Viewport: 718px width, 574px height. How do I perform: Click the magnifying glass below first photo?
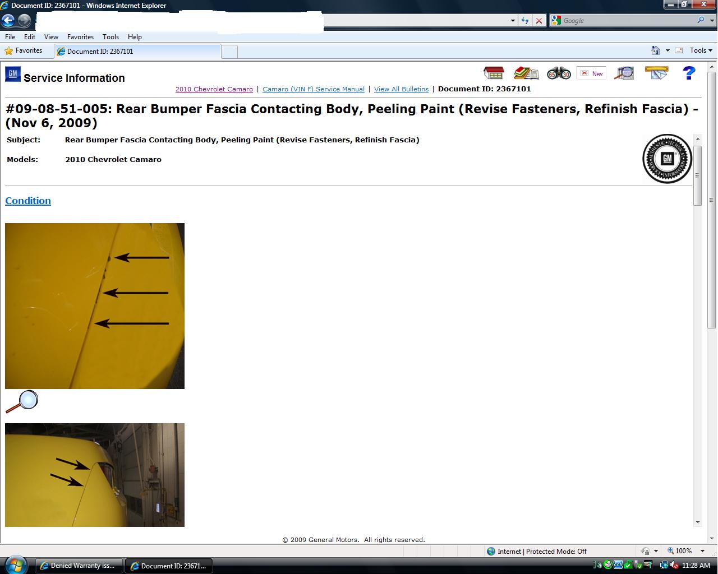tap(22, 401)
